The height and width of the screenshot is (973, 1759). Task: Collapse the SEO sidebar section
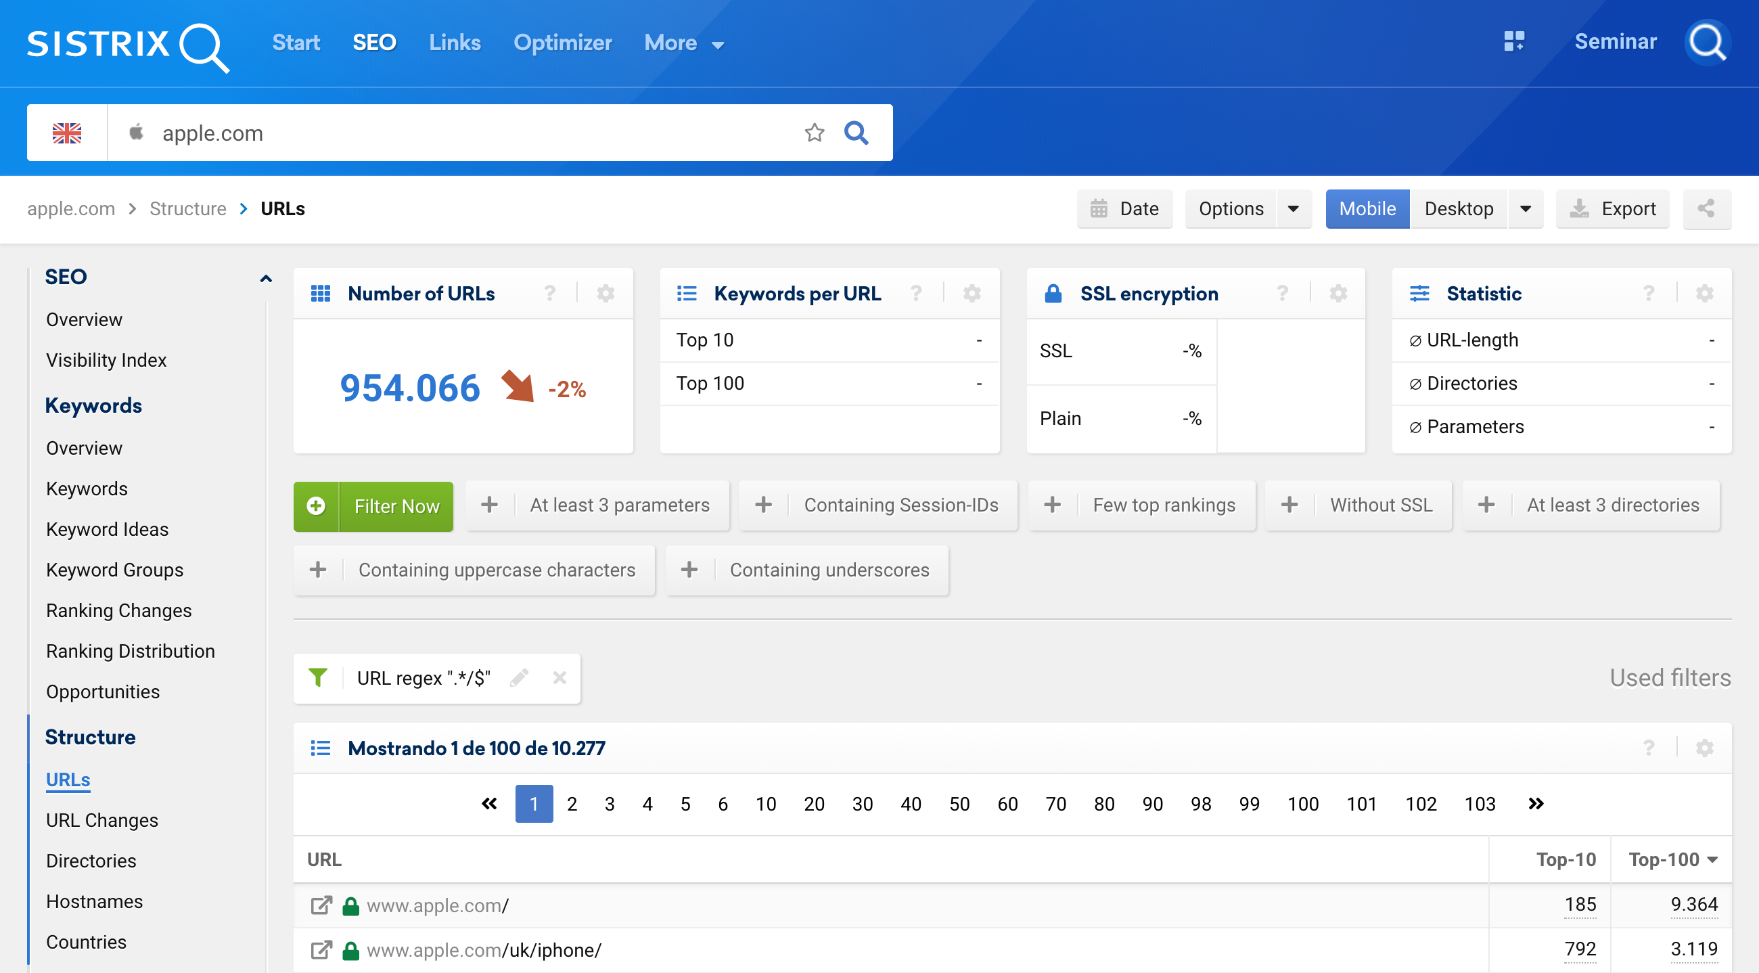266,278
